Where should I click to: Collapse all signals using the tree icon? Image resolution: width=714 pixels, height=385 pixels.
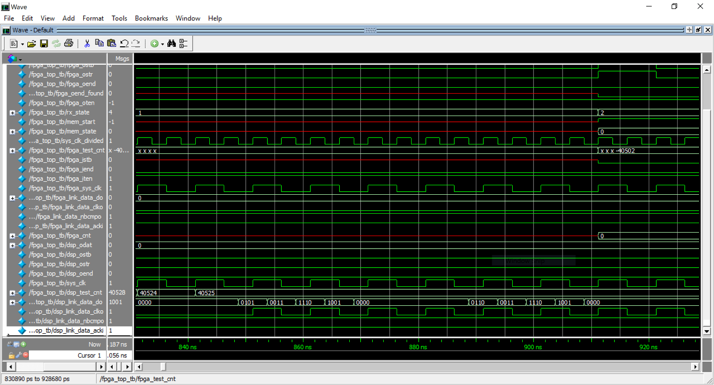coord(183,44)
